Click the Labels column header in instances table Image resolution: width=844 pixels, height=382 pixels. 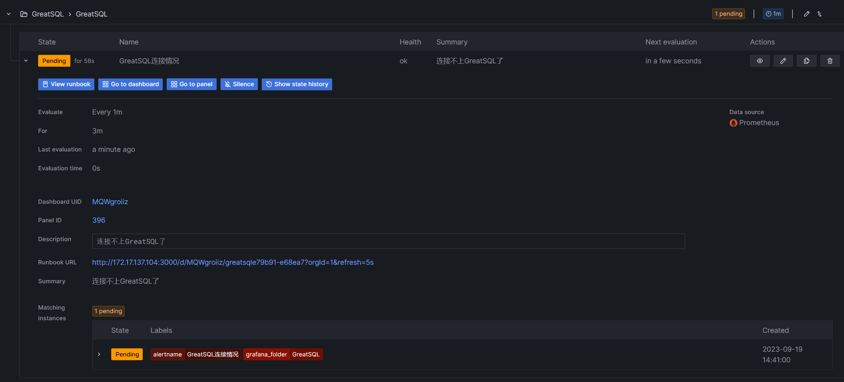161,330
